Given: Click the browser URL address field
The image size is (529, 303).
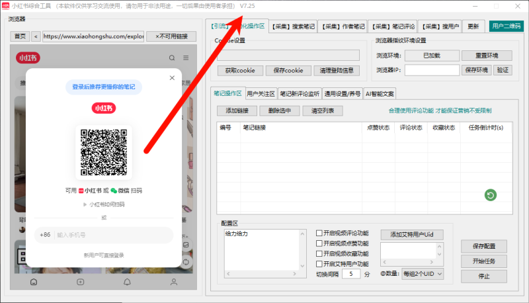Looking at the screenshot, I should pyautogui.click(x=93, y=36).
